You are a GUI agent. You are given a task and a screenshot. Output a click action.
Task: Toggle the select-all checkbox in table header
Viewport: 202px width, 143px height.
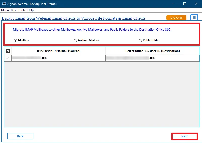(8, 51)
